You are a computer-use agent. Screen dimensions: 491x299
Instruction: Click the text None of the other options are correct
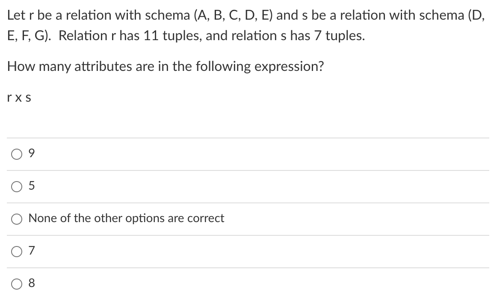[x=126, y=218]
